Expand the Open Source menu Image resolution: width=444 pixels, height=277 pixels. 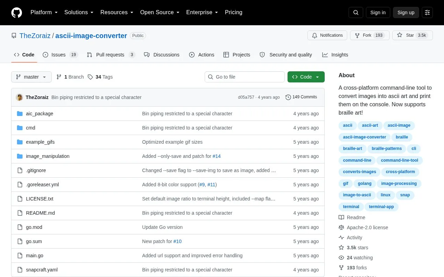(160, 12)
